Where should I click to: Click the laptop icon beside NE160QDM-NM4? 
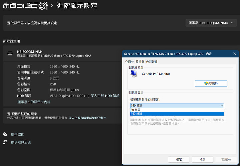pyautogui.click(x=10, y=53)
